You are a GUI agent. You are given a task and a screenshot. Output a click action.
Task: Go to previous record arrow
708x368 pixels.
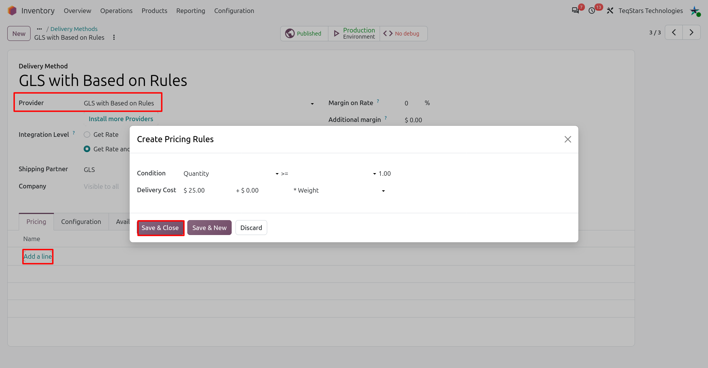click(x=674, y=32)
